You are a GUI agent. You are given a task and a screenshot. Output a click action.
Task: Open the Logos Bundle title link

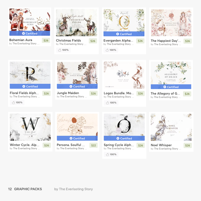click(119, 93)
